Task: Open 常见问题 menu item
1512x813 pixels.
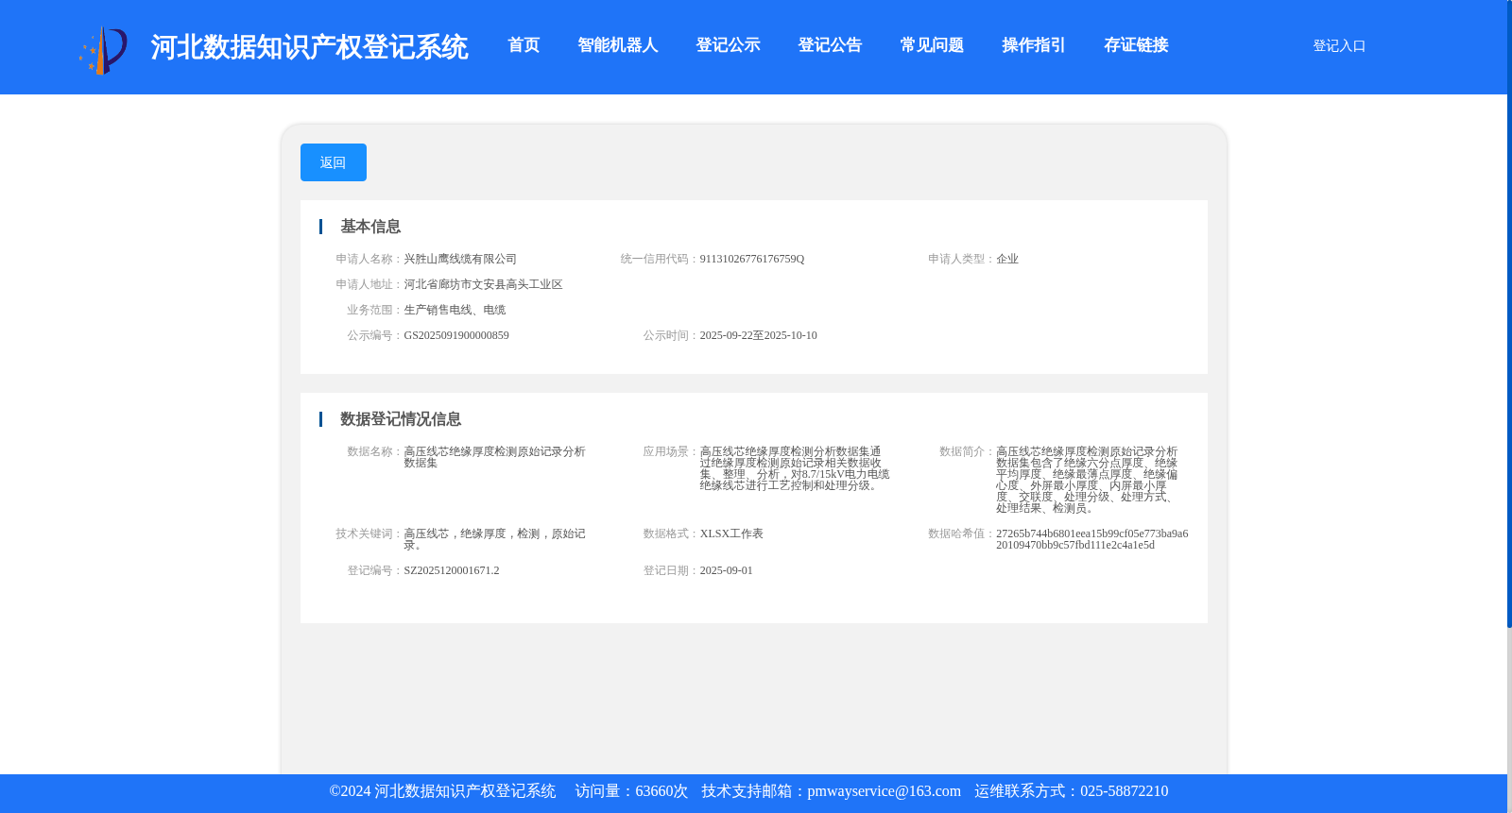Action: click(932, 45)
